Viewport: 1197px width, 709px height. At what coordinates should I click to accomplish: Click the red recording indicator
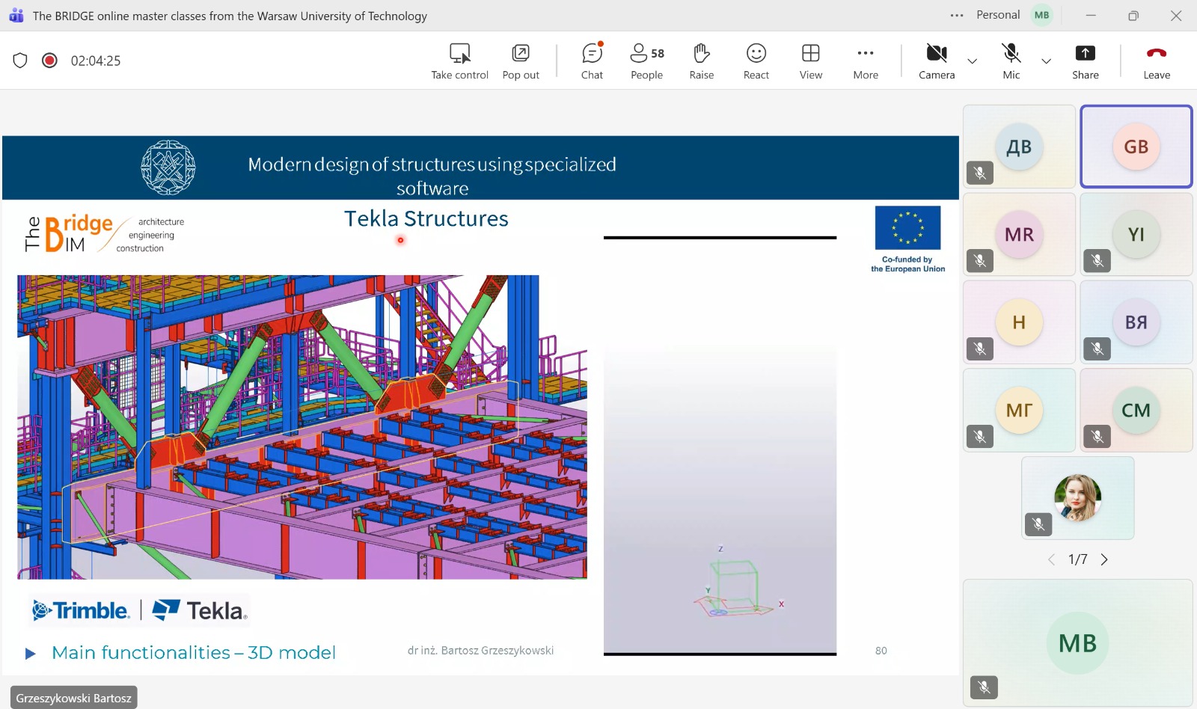pos(49,61)
